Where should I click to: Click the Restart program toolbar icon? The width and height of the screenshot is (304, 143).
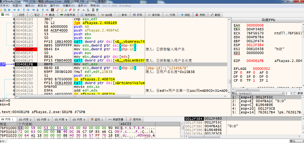pos(5,10)
